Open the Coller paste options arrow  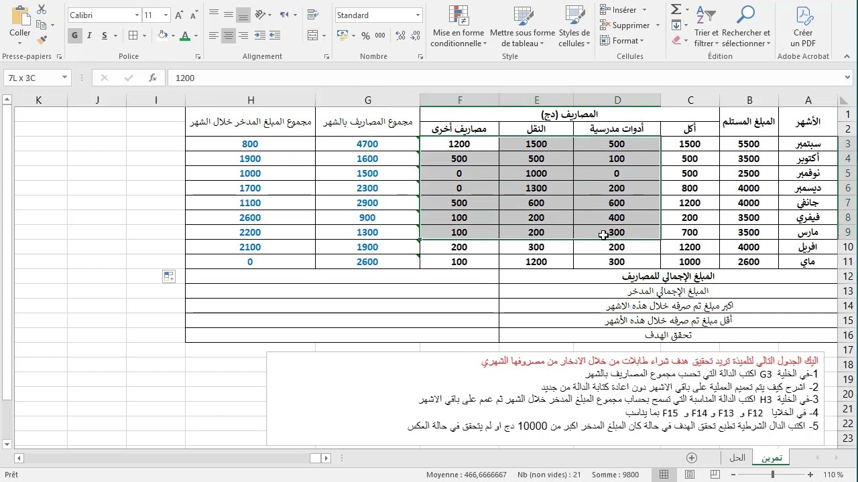point(20,42)
